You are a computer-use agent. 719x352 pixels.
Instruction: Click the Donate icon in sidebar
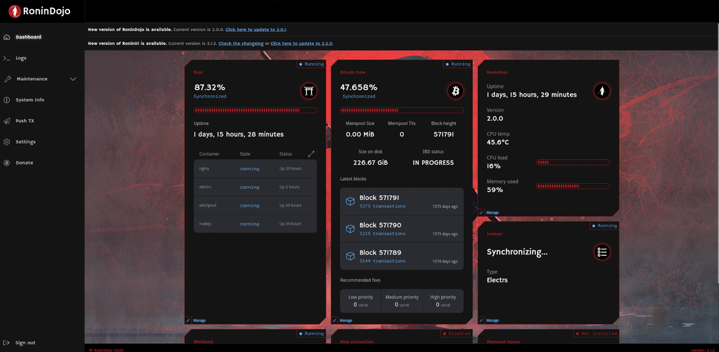tap(7, 162)
